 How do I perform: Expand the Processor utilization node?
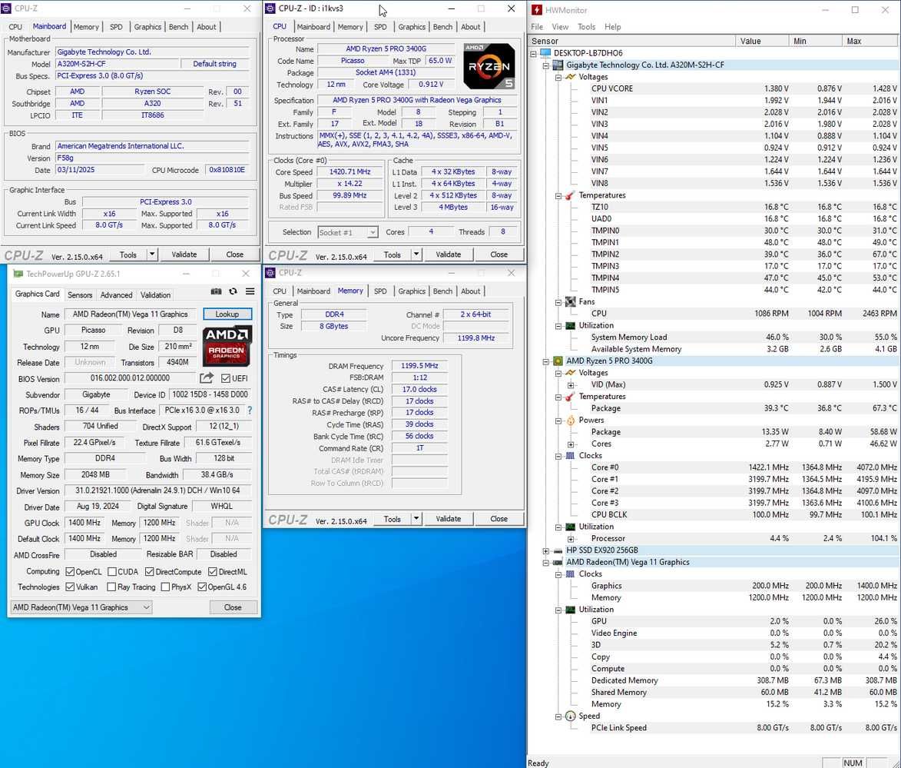coord(571,539)
